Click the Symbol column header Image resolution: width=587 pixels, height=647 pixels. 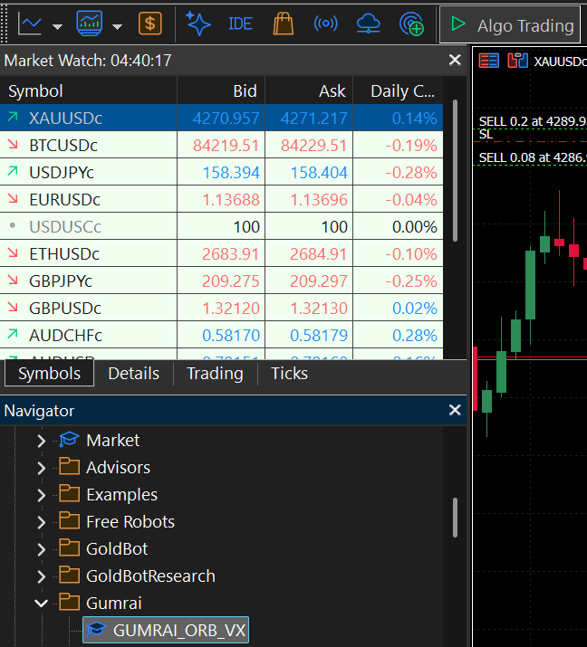point(89,90)
